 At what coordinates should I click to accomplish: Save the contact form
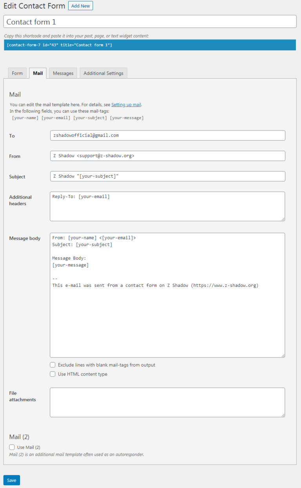click(x=11, y=480)
